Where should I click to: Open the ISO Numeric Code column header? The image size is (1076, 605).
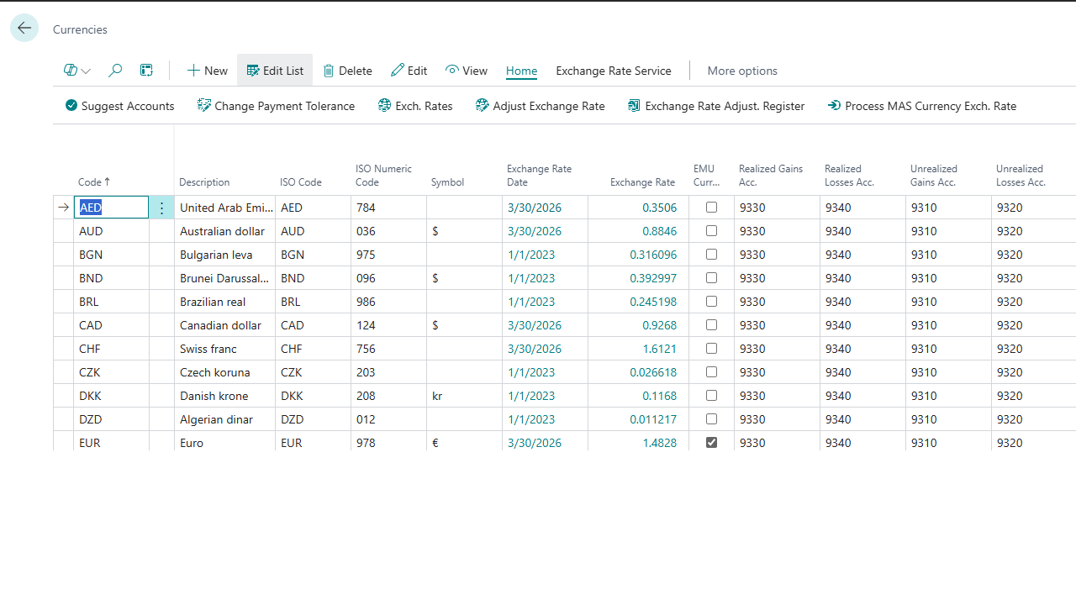point(383,175)
